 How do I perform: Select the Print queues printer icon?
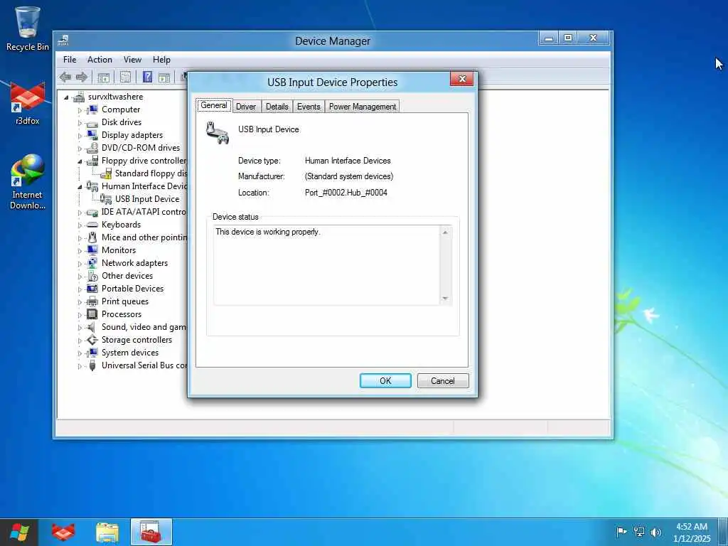click(92, 301)
